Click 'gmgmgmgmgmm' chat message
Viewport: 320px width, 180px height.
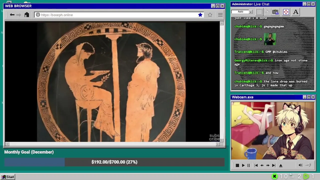[274, 26]
